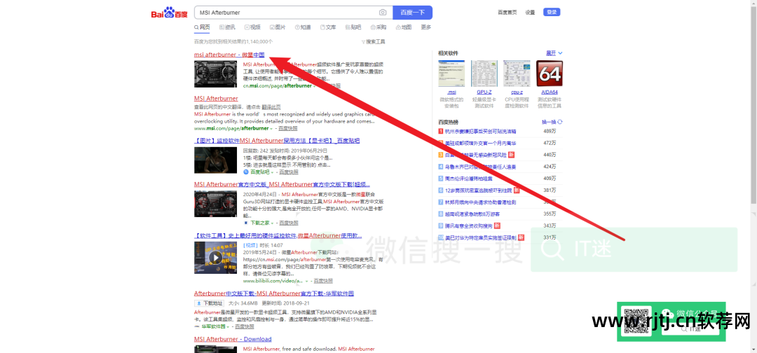The image size is (757, 353).
Task: Click the AIDA64 text link
Action: tap(550, 92)
